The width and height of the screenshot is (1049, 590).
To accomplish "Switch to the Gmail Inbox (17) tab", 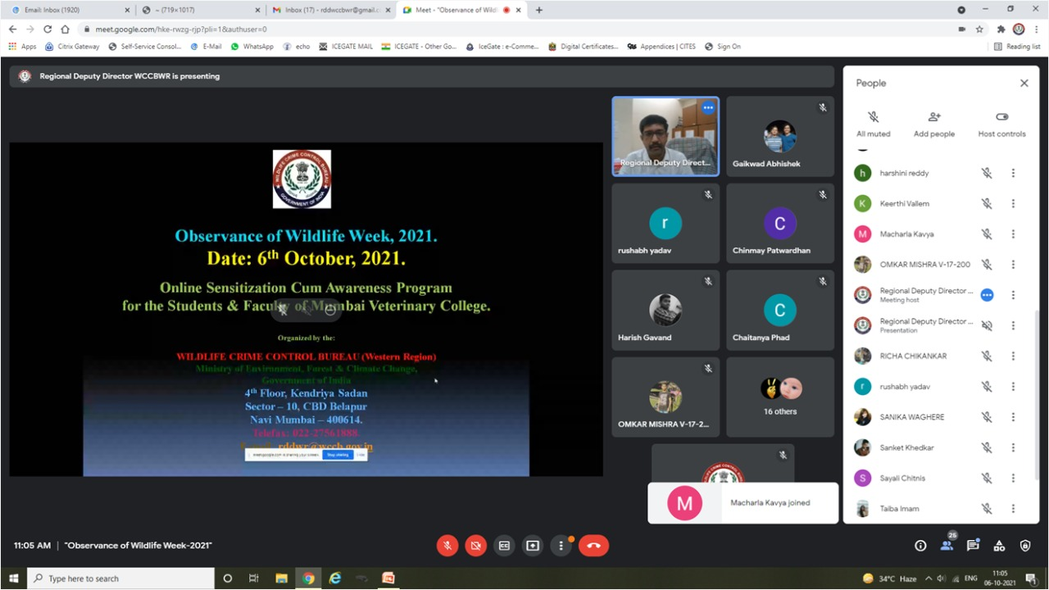I will click(332, 10).
